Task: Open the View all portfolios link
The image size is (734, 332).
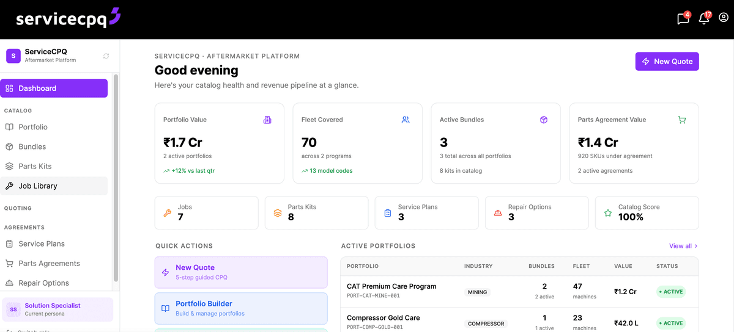Action: click(x=683, y=246)
